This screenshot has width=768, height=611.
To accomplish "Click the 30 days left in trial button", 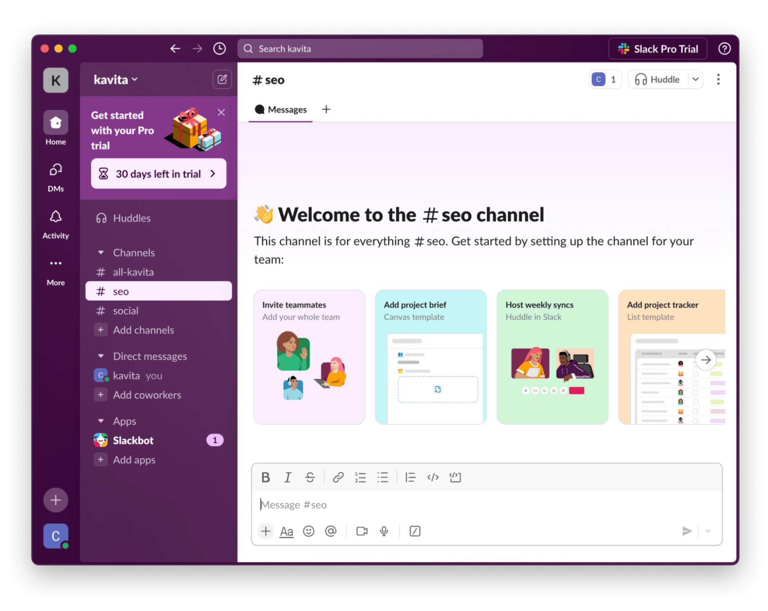I will [159, 174].
